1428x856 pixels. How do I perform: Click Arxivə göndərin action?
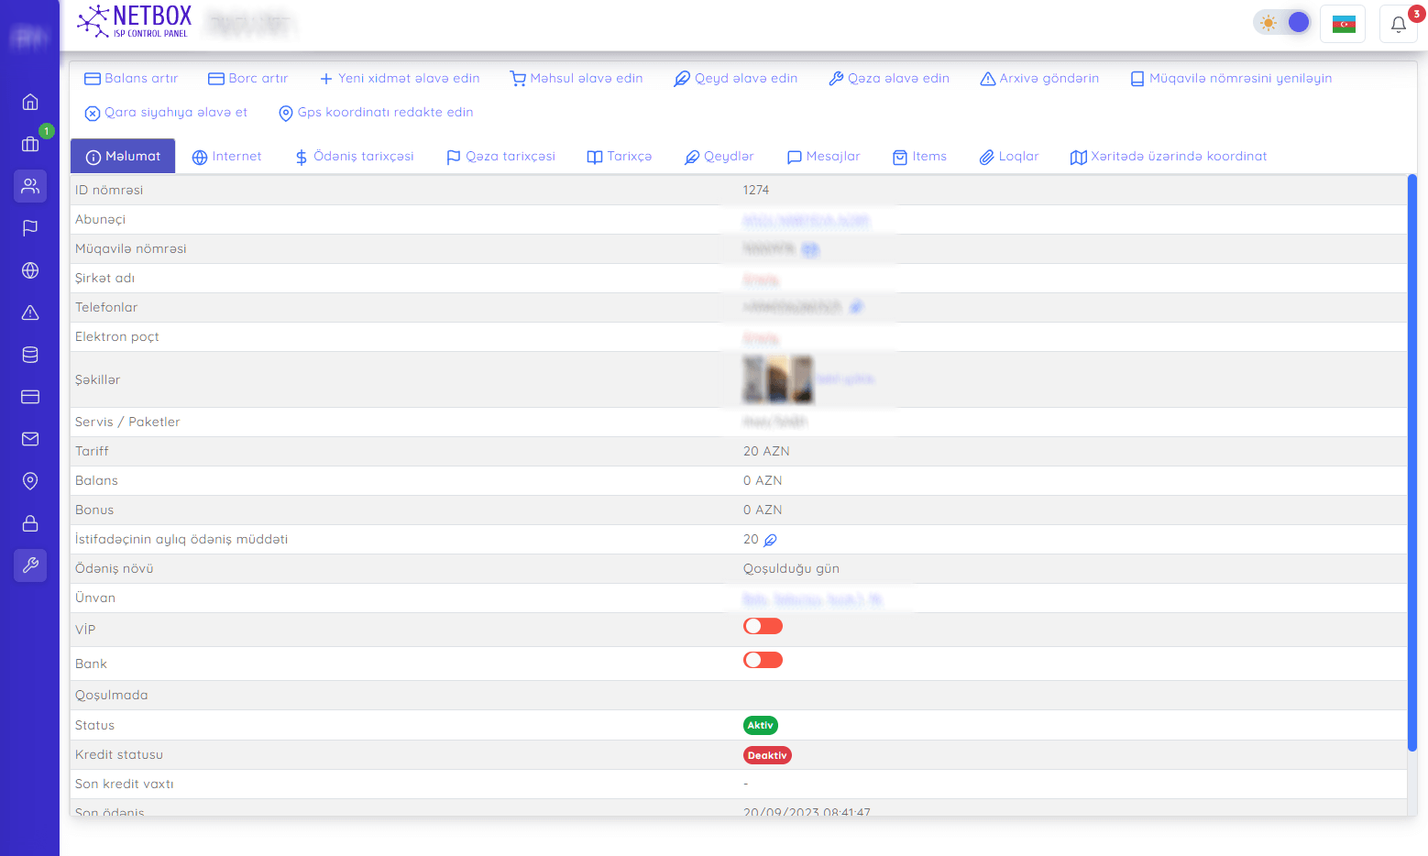click(1039, 79)
